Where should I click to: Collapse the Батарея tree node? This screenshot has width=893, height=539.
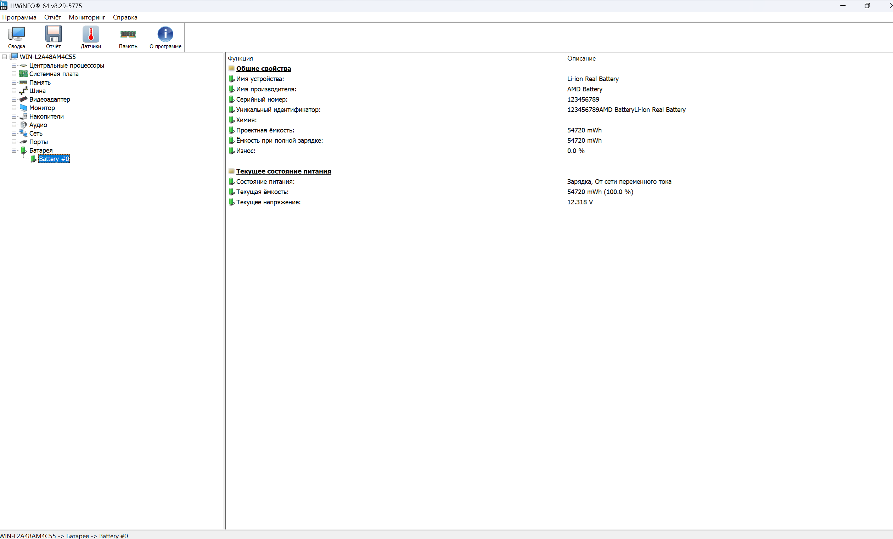[x=14, y=150]
